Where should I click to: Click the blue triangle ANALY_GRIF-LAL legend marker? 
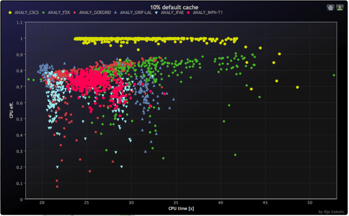pos(116,13)
